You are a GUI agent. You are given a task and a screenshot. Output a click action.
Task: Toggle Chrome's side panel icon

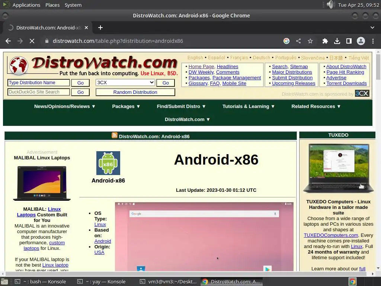click(x=349, y=41)
